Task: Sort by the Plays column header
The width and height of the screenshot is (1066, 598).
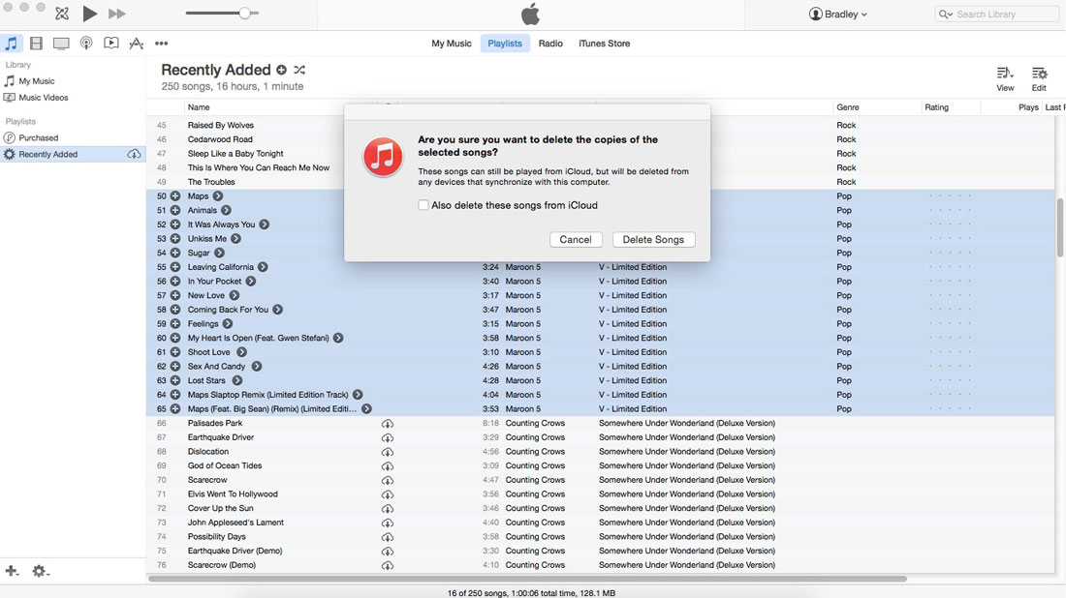Action: click(x=1028, y=107)
